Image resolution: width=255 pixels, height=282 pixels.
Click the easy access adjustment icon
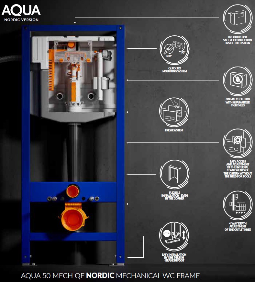238,143
